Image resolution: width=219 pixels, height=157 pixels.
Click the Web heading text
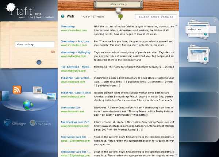pos(70,16)
